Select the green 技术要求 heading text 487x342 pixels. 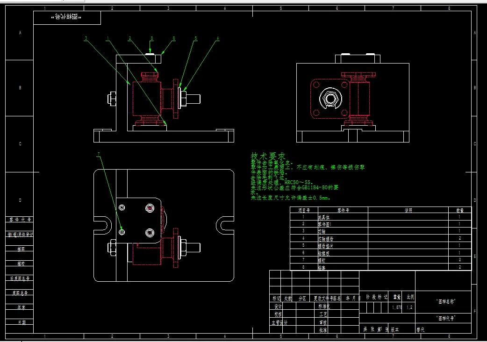tap(268, 156)
